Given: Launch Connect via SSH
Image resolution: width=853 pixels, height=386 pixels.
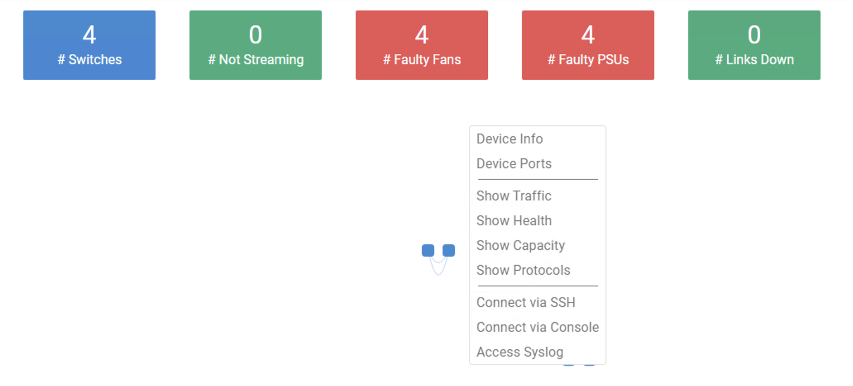Looking at the screenshot, I should click(x=526, y=303).
